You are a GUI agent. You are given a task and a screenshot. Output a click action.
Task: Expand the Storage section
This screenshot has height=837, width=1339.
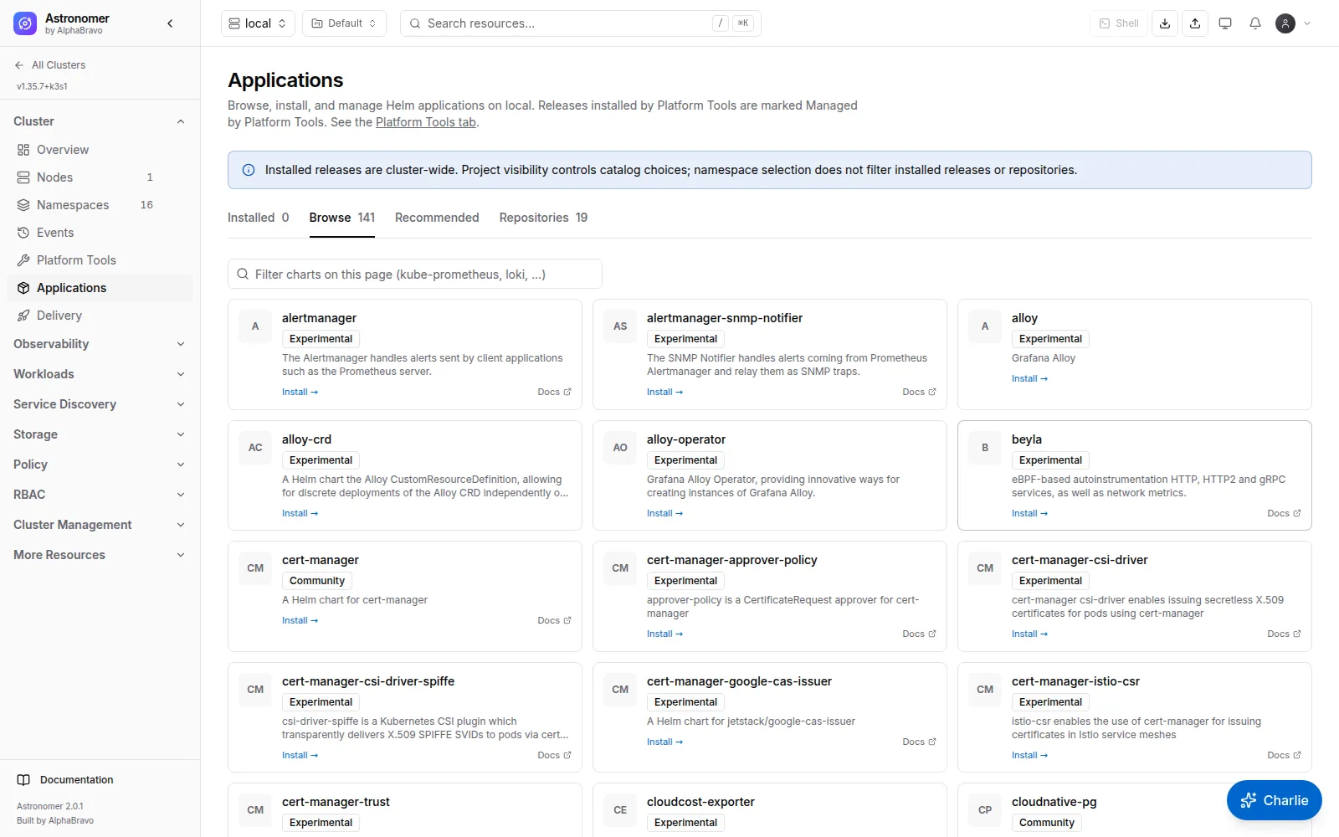[100, 434]
